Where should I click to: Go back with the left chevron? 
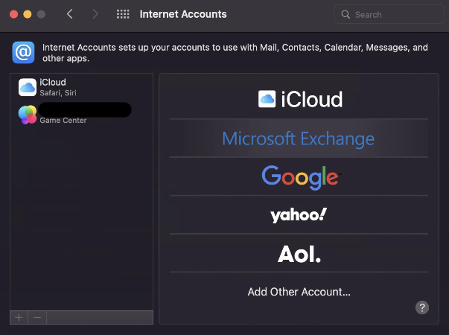coord(69,14)
